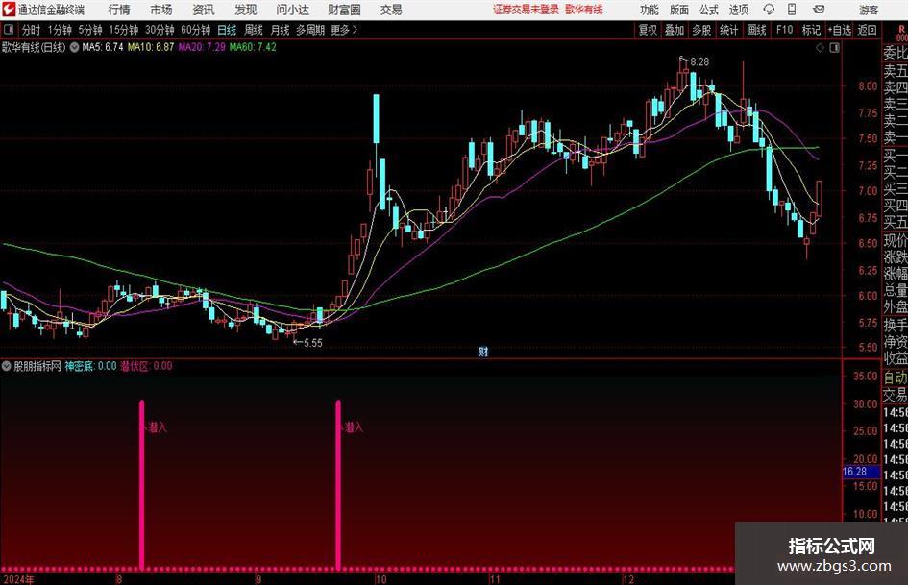Click the 歌华有线 stock name in title bar
908x585 pixels.
coord(584,10)
